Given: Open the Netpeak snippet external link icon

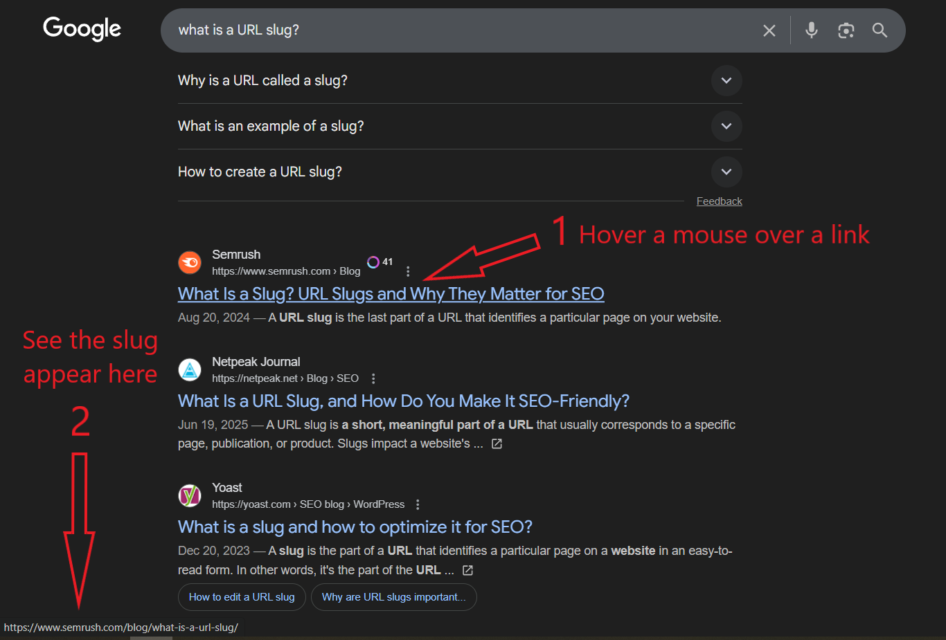Looking at the screenshot, I should pos(496,443).
